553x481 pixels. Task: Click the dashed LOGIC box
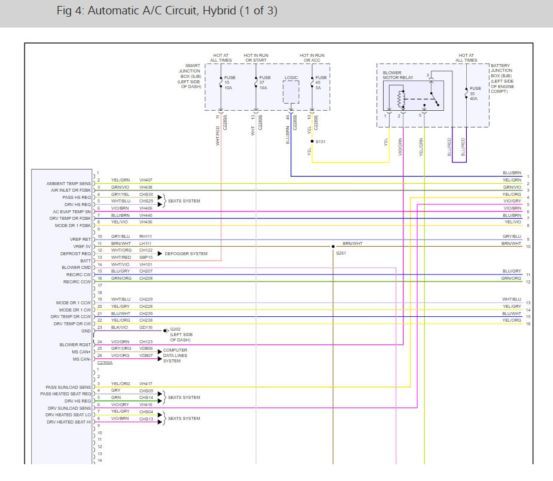[291, 92]
